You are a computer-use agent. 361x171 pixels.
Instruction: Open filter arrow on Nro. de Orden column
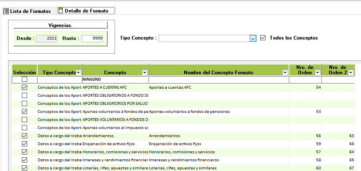point(317,73)
